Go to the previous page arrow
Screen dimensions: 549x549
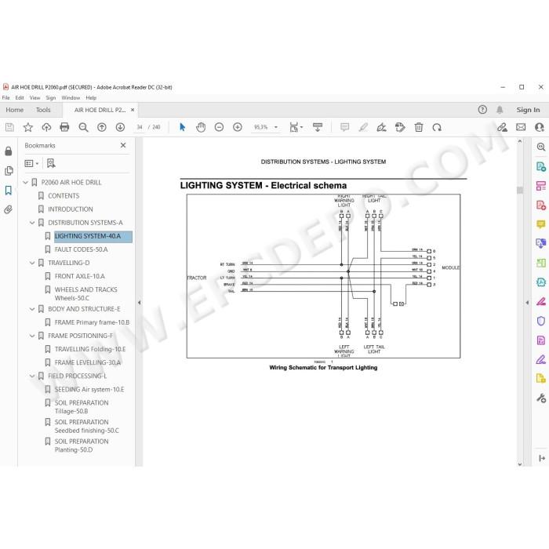(x=102, y=127)
